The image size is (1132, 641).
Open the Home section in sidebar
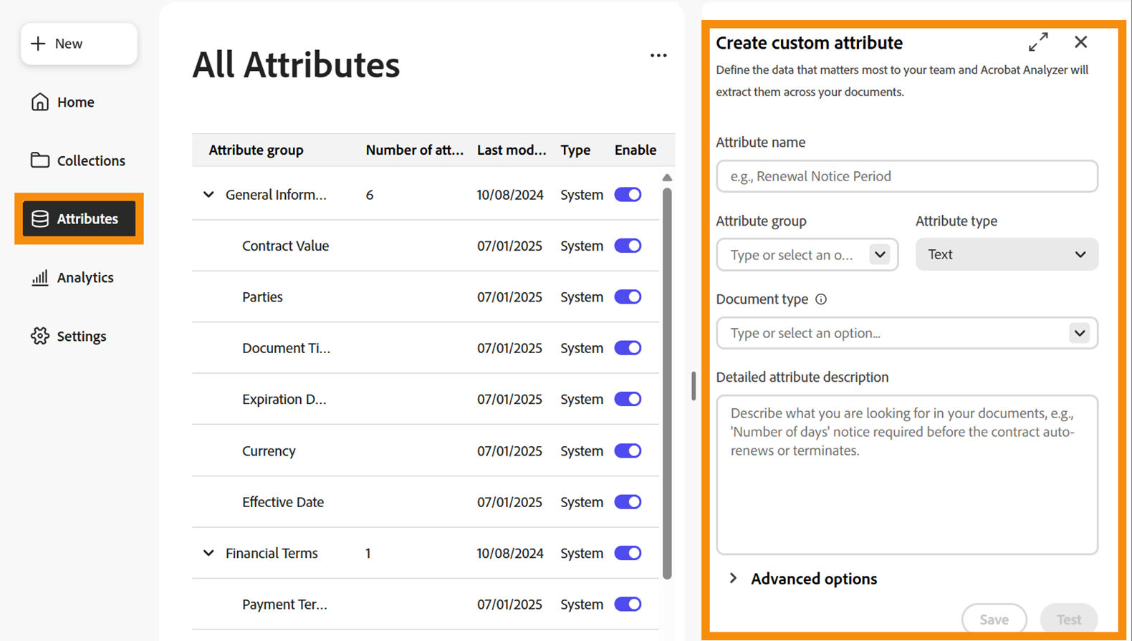pos(63,102)
